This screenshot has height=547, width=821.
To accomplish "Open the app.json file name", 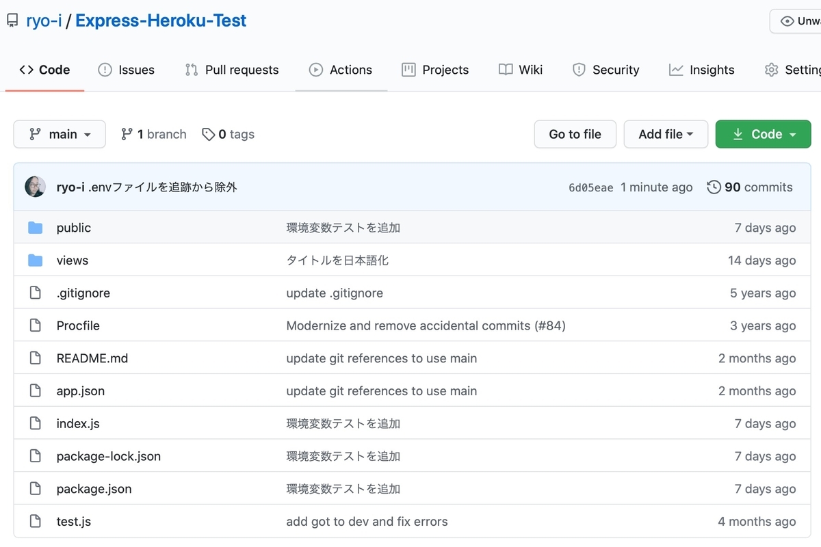I will [x=81, y=391].
